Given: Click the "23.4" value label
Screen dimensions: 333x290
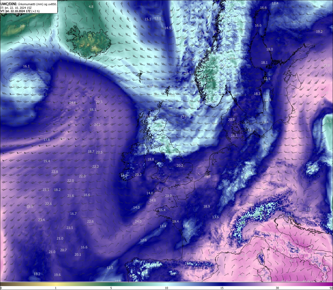Looking at the screenshot, I should (x=41, y=220).
